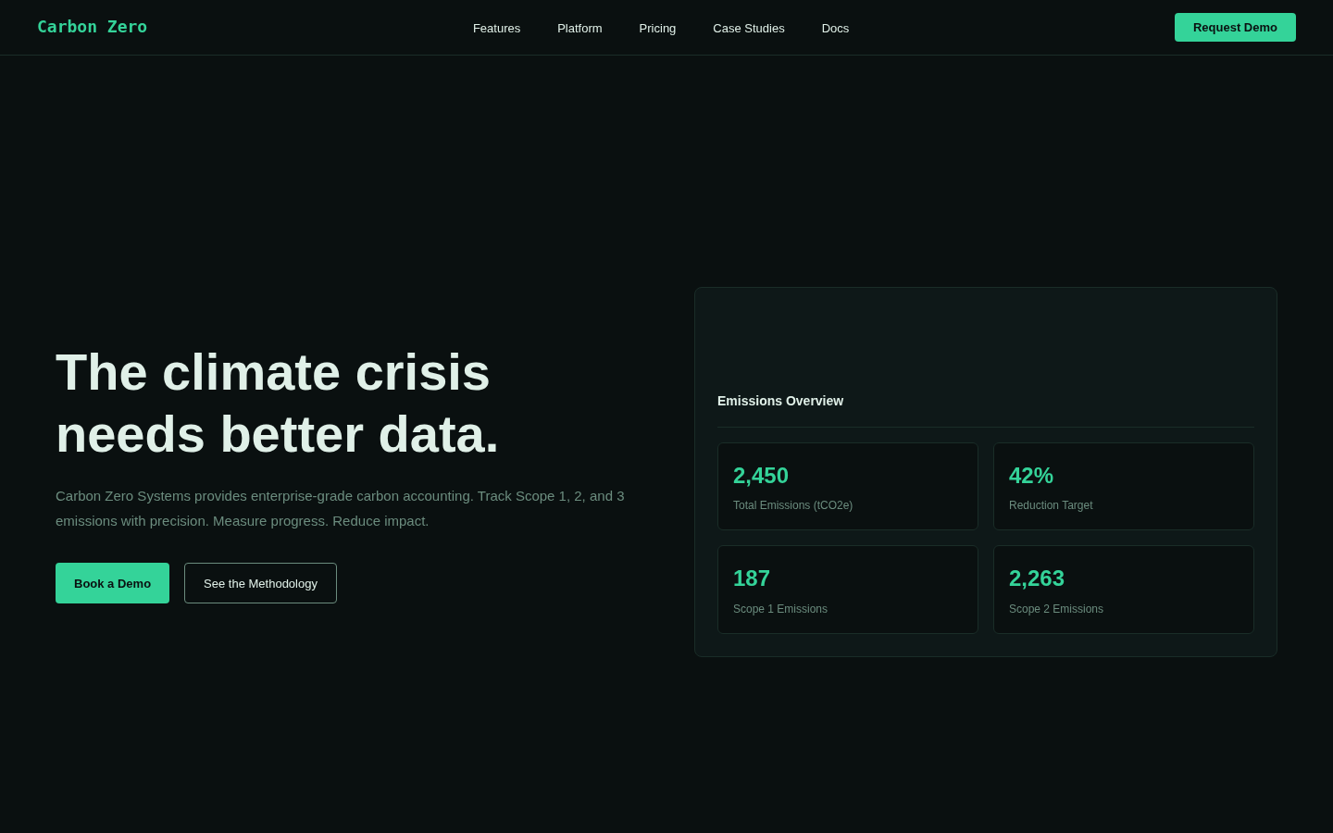The width and height of the screenshot is (1333, 833).
Task: Click the 2,450 emissions value
Action: (760, 476)
